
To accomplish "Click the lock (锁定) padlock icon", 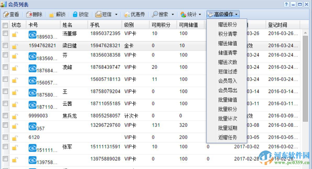I will coord(75,14).
